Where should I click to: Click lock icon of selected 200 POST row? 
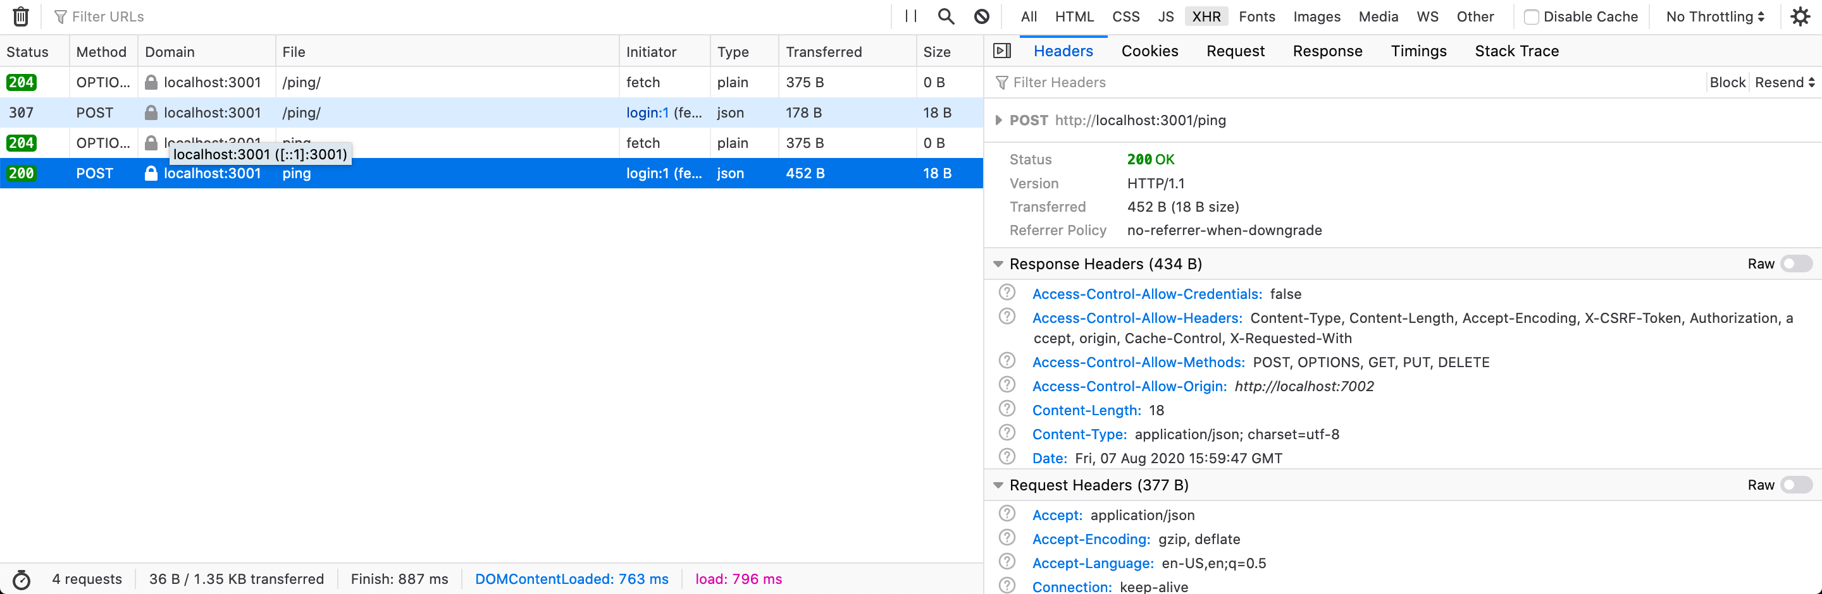[x=151, y=173]
